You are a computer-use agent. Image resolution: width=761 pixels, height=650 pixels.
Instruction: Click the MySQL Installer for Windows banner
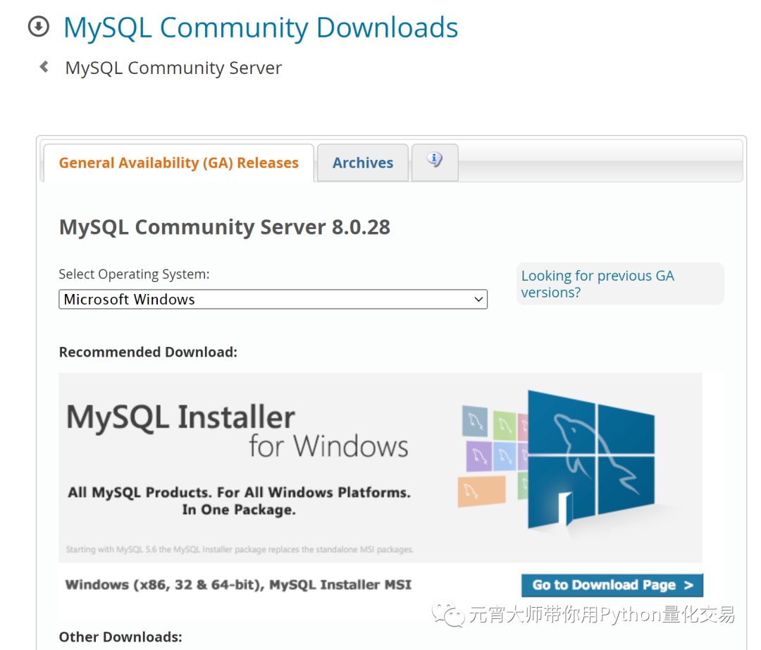pos(380,467)
